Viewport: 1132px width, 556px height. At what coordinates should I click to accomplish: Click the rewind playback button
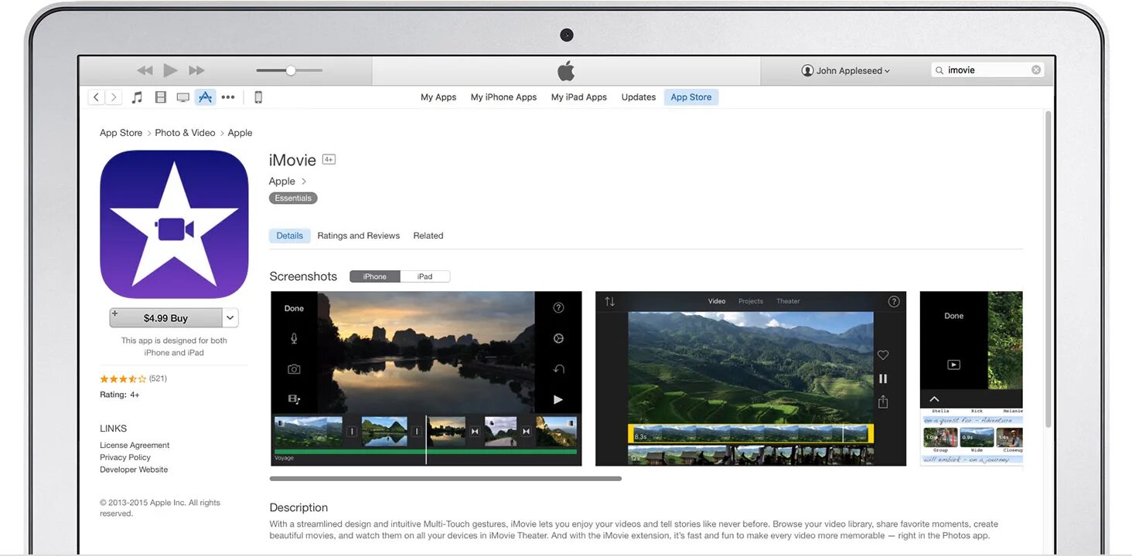point(145,70)
